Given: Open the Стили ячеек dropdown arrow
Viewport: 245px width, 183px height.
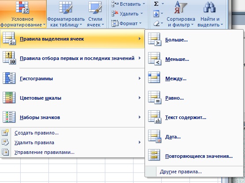Looking at the screenshot, I should (x=103, y=25).
